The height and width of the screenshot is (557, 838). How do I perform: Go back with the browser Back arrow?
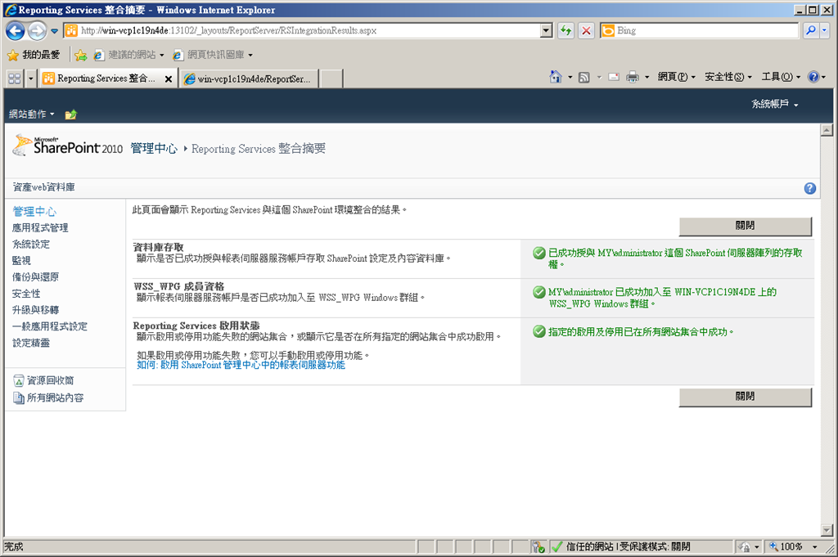(x=15, y=31)
